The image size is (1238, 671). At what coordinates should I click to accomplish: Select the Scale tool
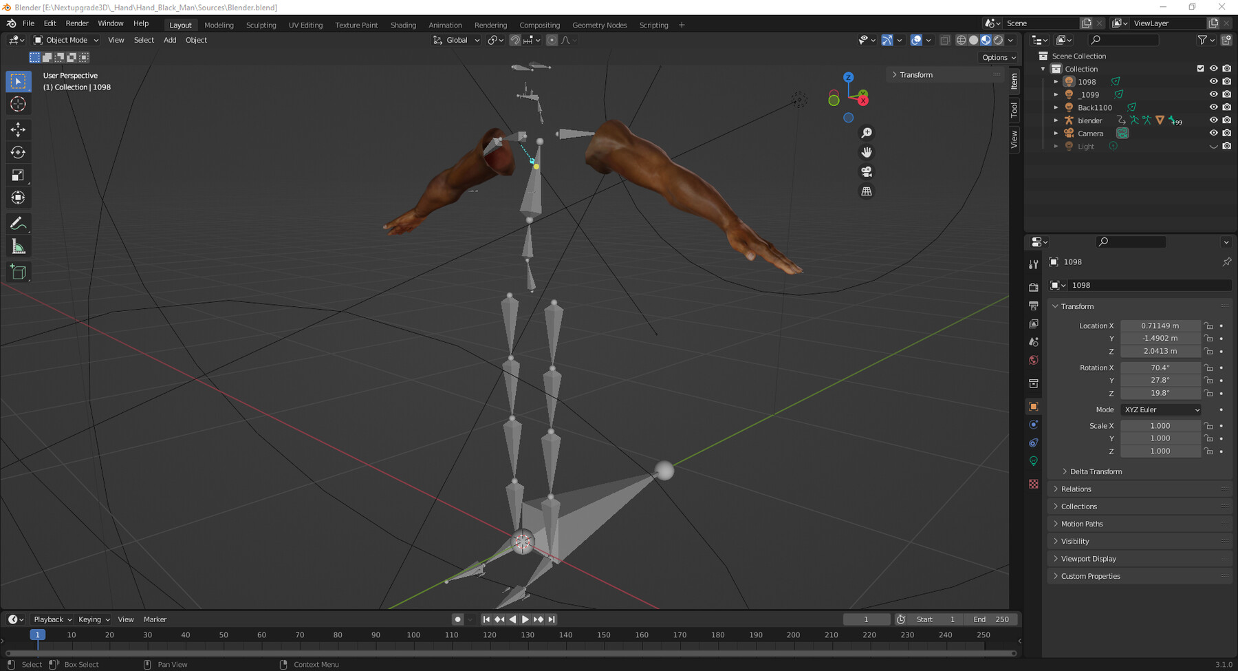pyautogui.click(x=19, y=175)
